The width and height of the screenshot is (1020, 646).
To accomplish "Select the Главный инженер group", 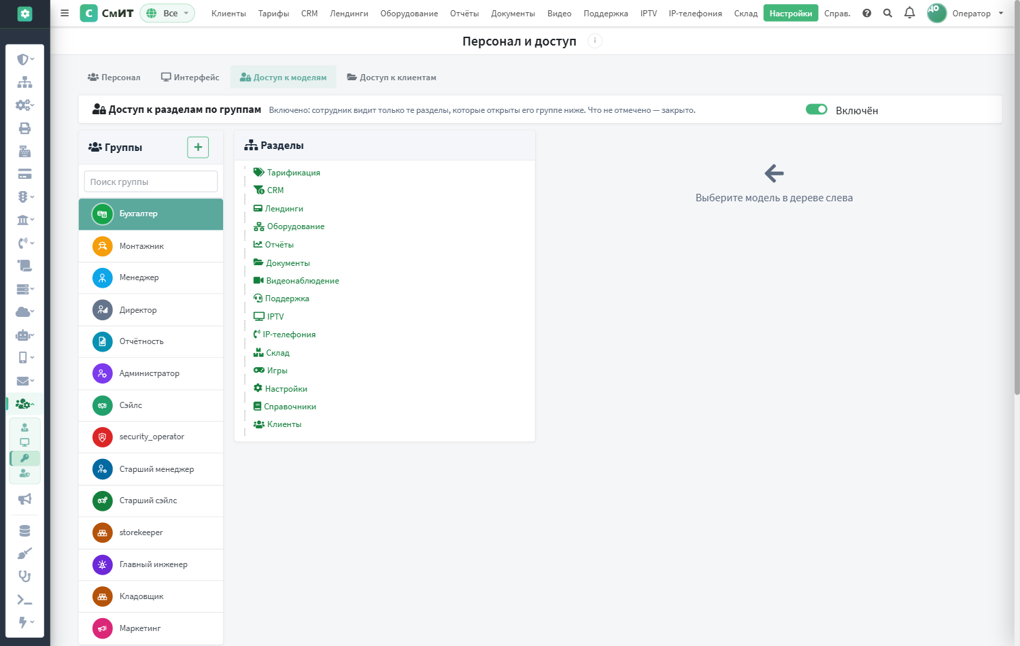I will click(x=151, y=564).
